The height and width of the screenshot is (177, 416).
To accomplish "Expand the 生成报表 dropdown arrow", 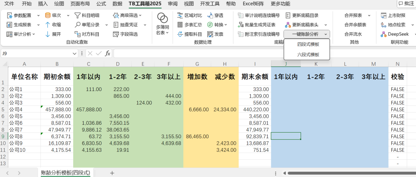I will pos(39,25).
